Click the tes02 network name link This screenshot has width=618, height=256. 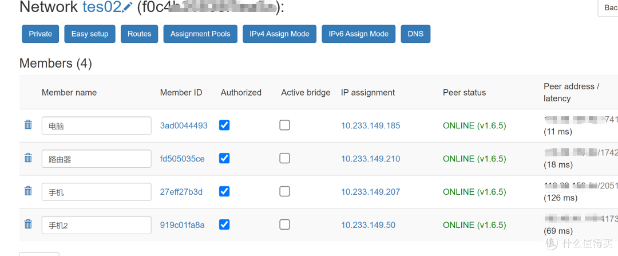tap(102, 7)
